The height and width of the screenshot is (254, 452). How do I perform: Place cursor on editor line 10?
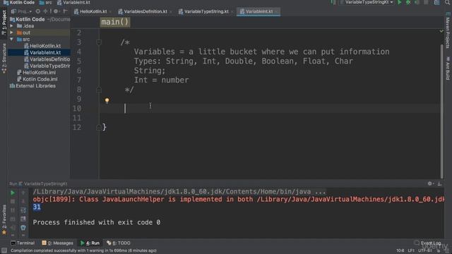click(x=270, y=109)
